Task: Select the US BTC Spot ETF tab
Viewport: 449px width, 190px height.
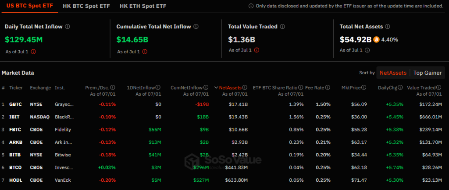Action: (x=29, y=6)
